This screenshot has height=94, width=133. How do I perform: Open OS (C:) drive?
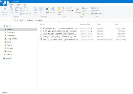click(x=8, y=54)
